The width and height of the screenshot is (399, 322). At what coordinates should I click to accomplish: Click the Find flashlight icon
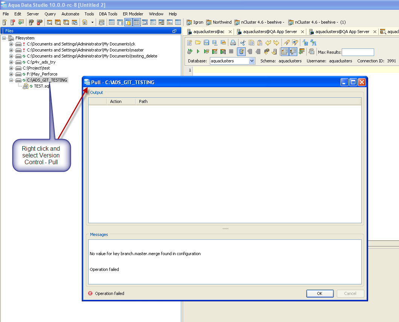click(286, 42)
